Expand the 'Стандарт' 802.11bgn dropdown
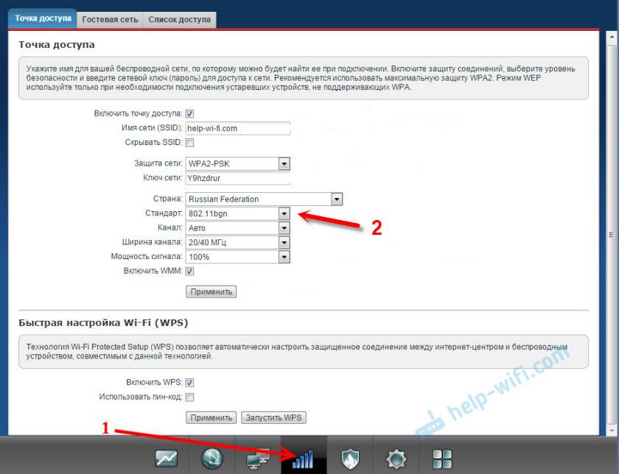Image resolution: width=619 pixels, height=474 pixels. click(x=284, y=213)
